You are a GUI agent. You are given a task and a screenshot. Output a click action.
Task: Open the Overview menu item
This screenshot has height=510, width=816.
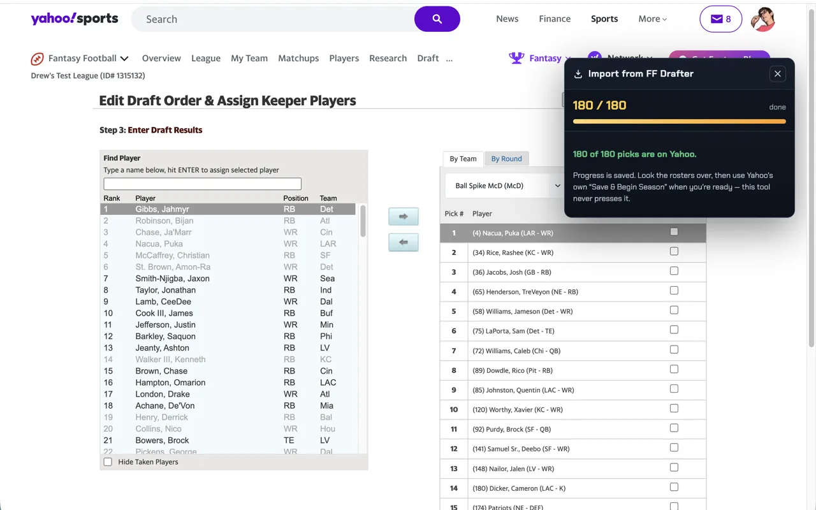point(161,58)
